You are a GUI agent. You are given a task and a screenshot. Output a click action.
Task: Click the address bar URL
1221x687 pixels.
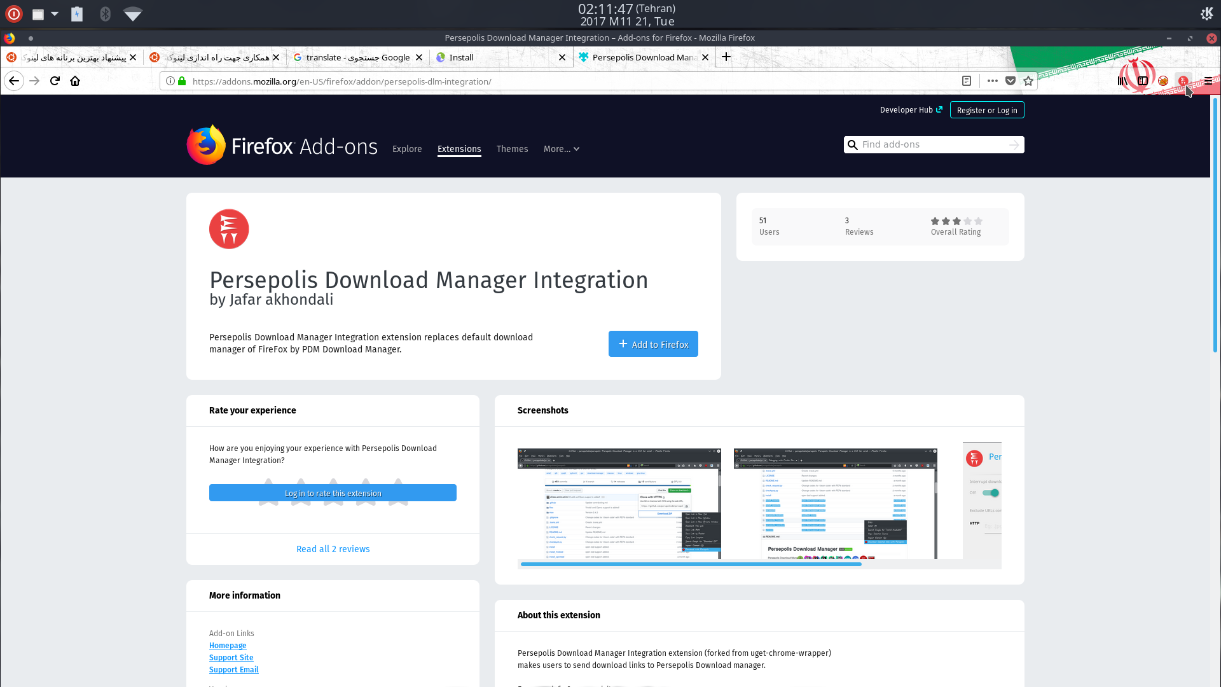(341, 81)
